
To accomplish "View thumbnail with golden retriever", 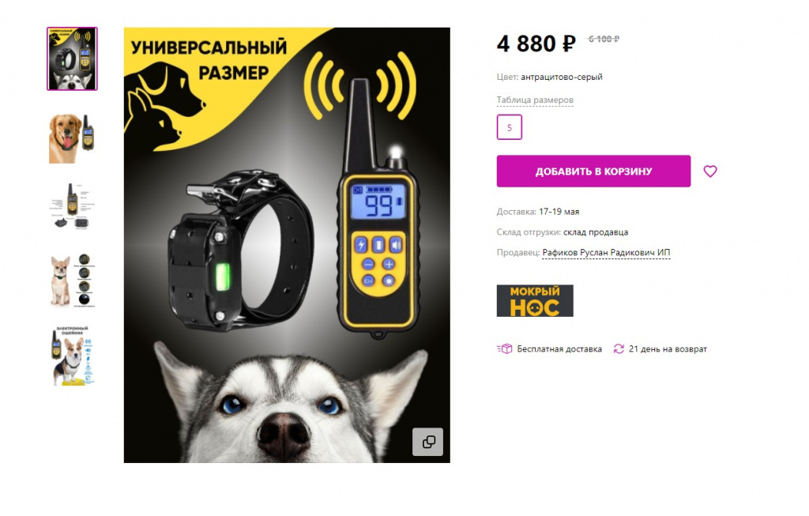I will [72, 139].
